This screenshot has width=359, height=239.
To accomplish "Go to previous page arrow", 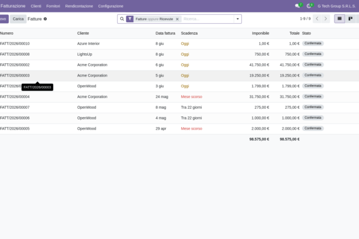I will click(x=317, y=19).
